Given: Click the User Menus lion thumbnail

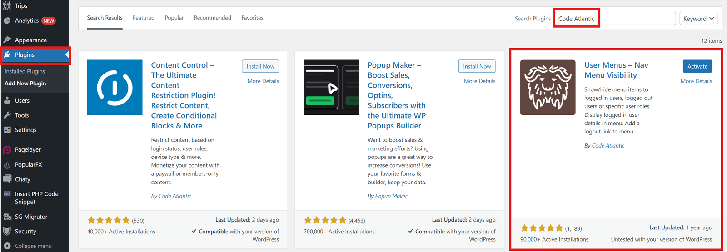Looking at the screenshot, I should (x=548, y=87).
